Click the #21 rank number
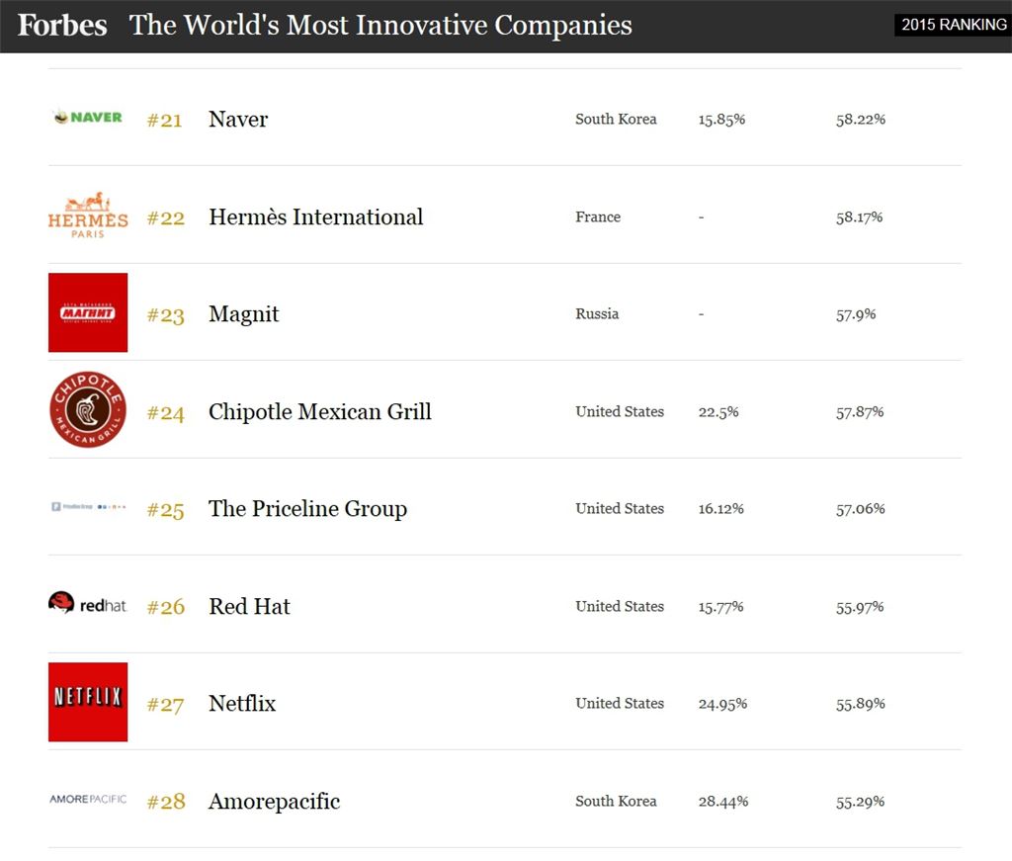 click(x=165, y=121)
